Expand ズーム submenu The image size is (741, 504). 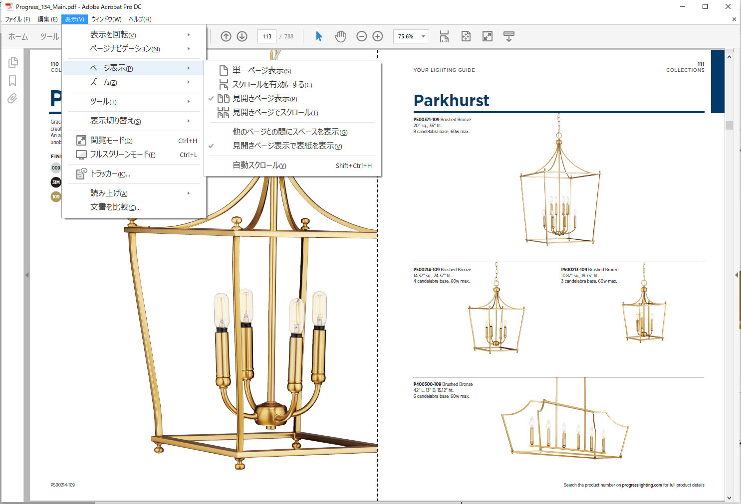pos(134,82)
